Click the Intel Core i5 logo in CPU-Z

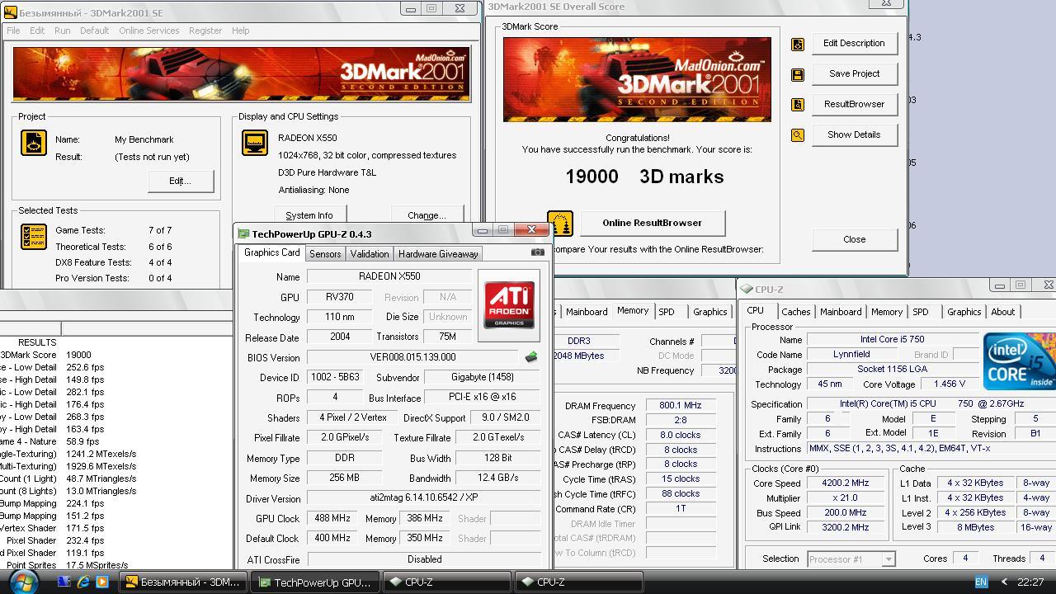pos(1019,361)
